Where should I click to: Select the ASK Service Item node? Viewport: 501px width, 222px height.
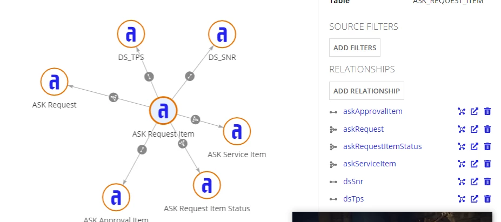tap(237, 131)
